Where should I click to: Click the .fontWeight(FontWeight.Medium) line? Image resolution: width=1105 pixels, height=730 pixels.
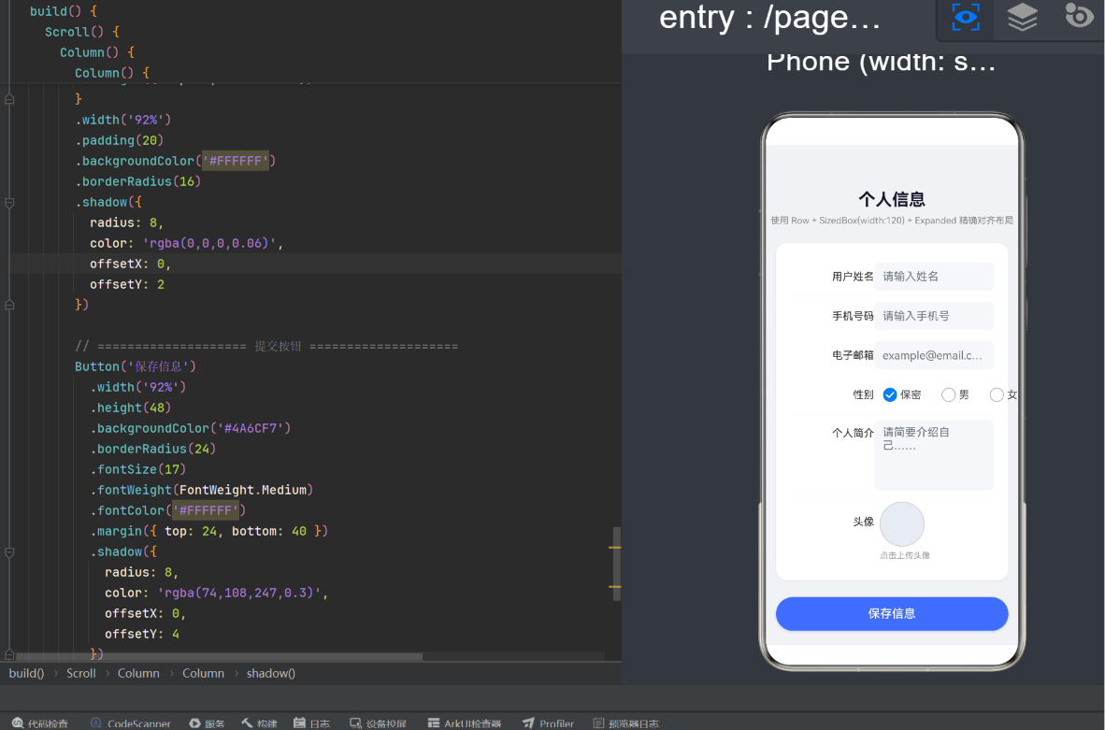202,490
